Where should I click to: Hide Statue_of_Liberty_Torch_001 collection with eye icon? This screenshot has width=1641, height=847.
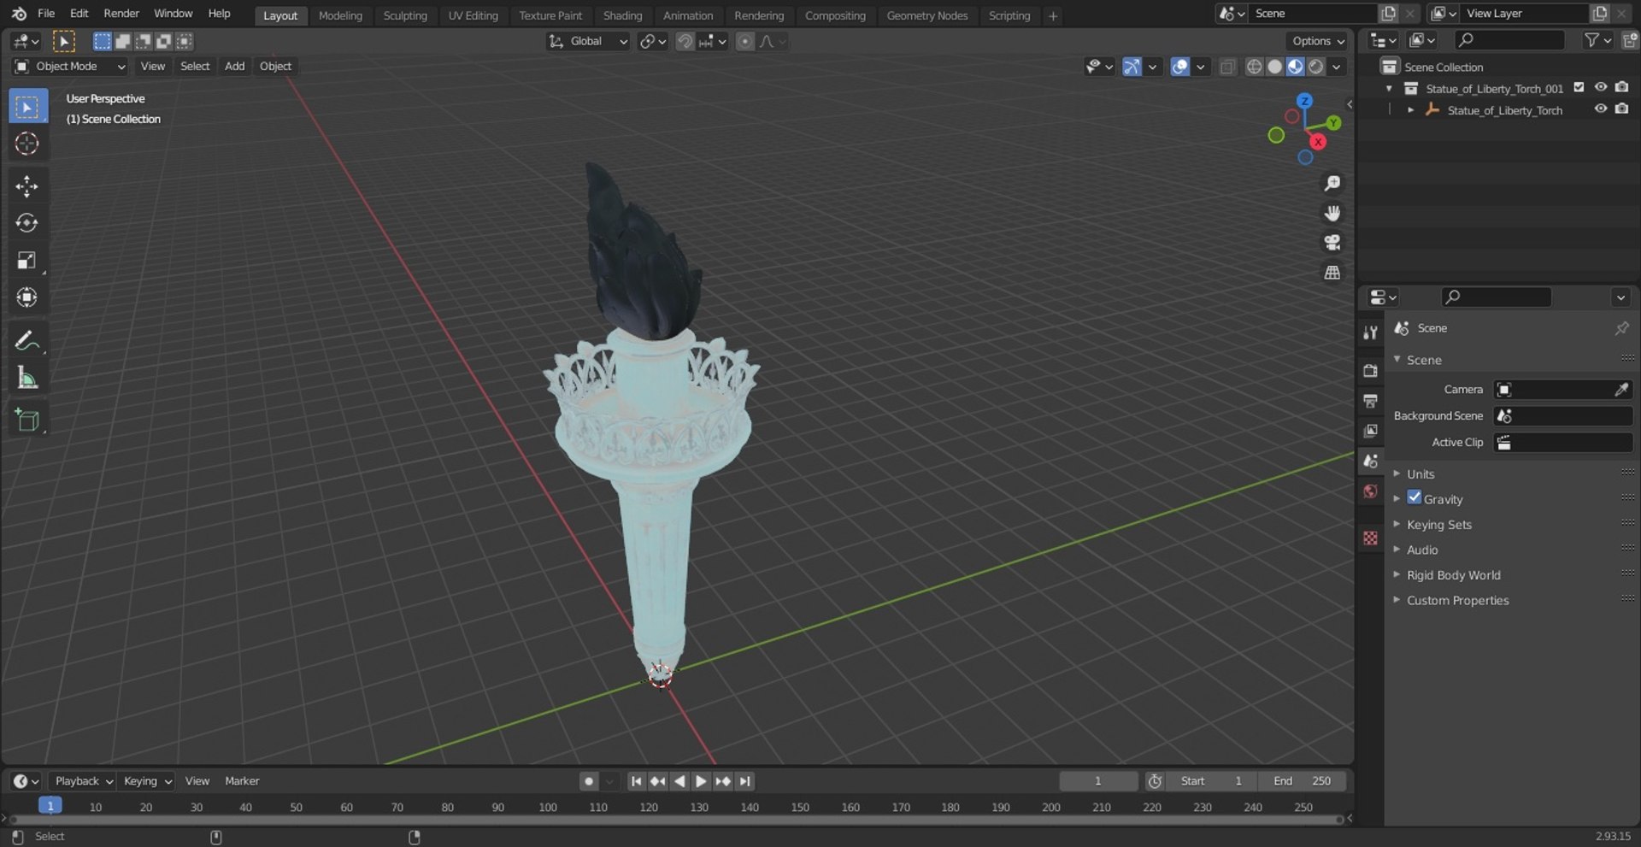click(x=1600, y=88)
